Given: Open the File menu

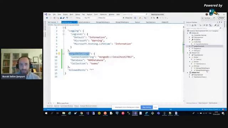Looking at the screenshot, I should click(x=50, y=15).
